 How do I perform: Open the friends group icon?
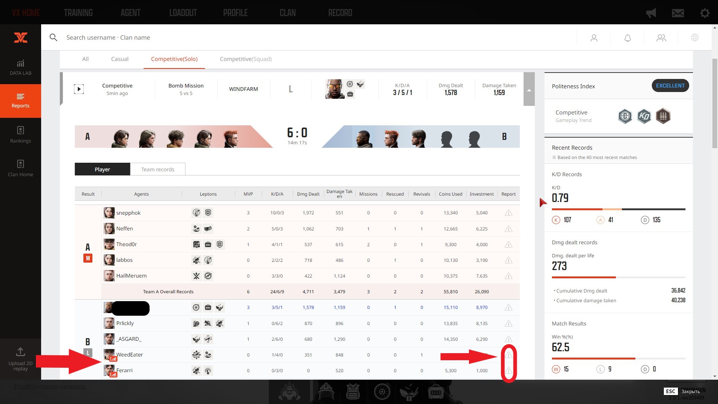point(661,38)
